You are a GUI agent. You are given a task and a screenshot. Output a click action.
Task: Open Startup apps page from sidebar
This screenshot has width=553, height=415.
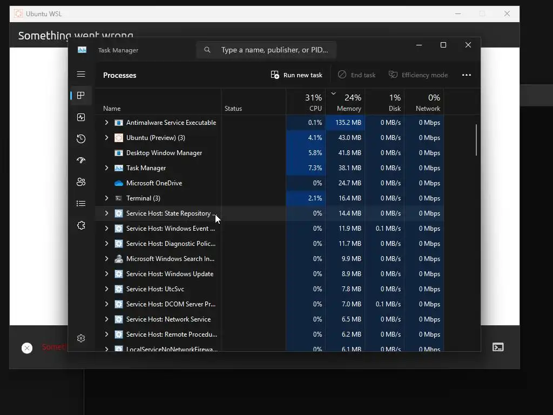(x=81, y=160)
